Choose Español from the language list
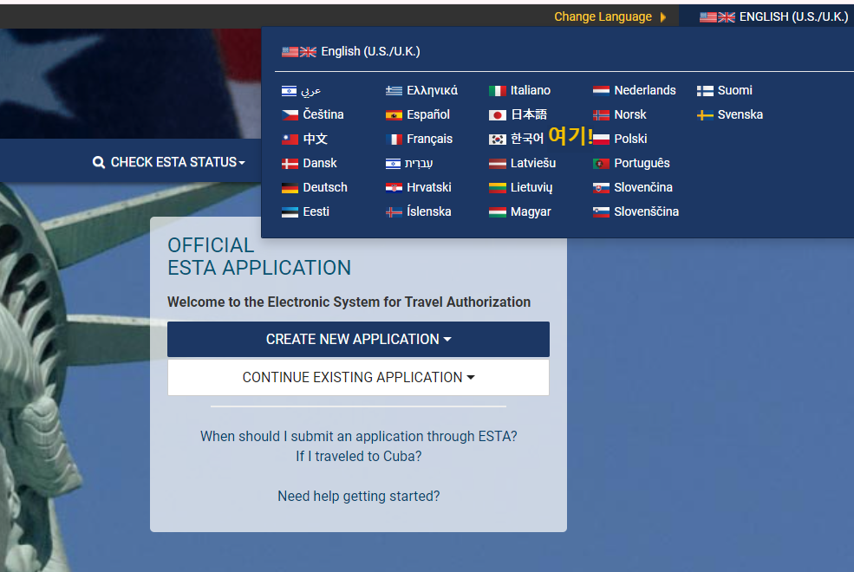The height and width of the screenshot is (572, 854). 428,115
